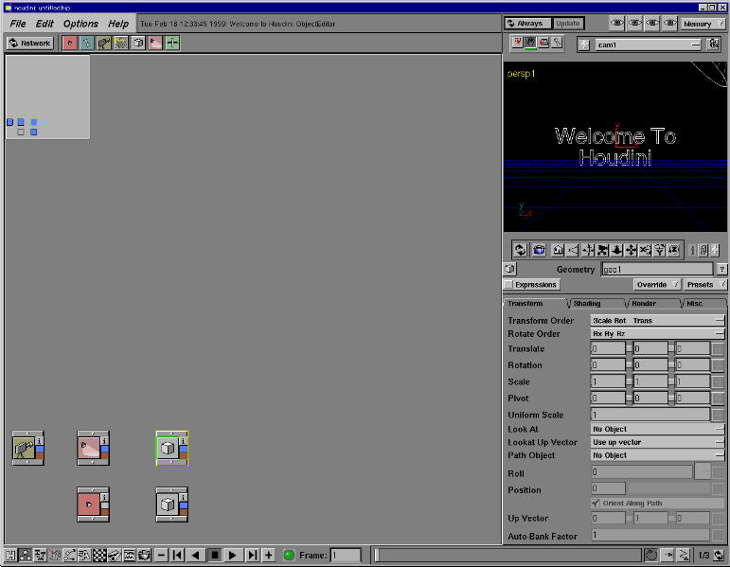Click the blue cube shading icon under viewport
Image resolution: width=730 pixels, height=567 pixels.
point(539,251)
